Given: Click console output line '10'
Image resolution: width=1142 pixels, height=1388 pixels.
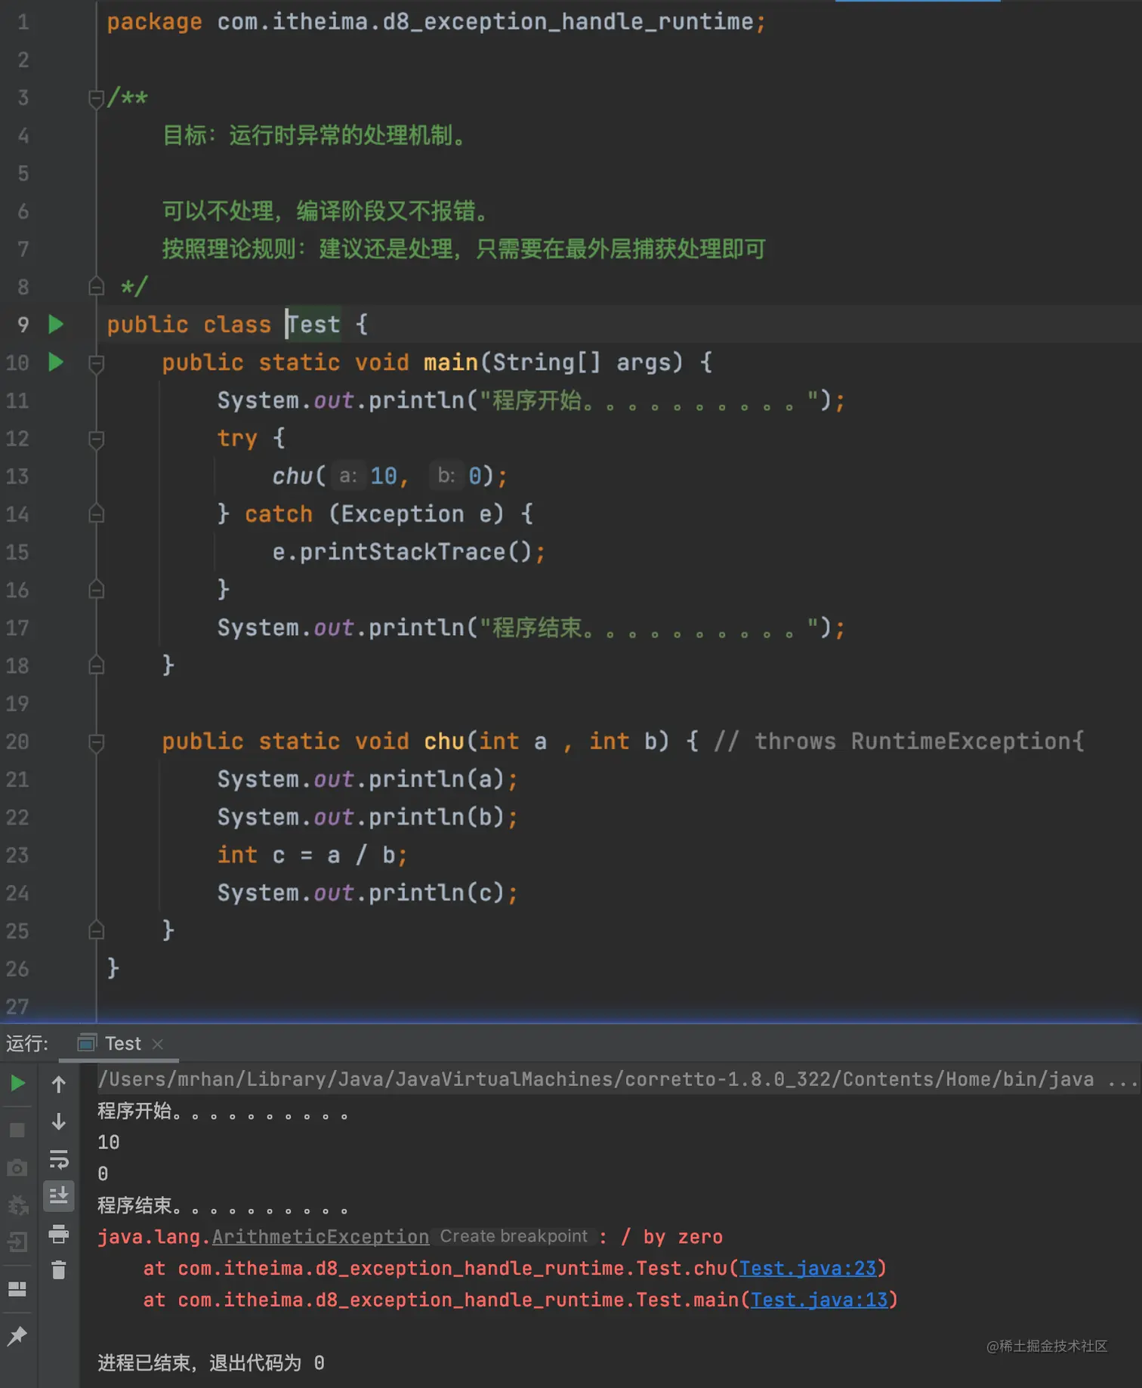Looking at the screenshot, I should pyautogui.click(x=109, y=1143).
